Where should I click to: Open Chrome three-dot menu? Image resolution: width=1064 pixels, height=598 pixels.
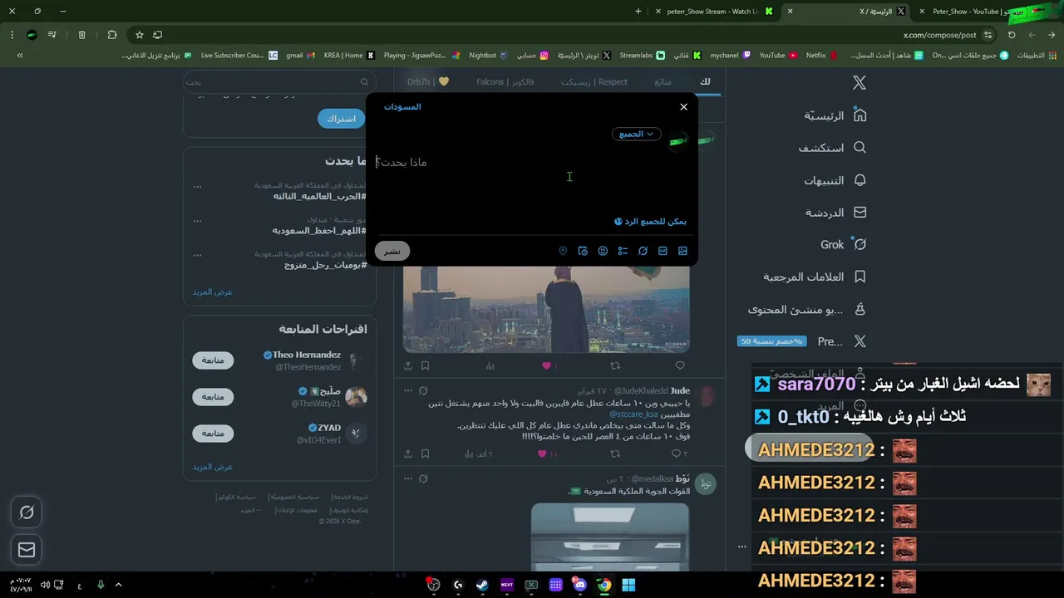pos(12,35)
